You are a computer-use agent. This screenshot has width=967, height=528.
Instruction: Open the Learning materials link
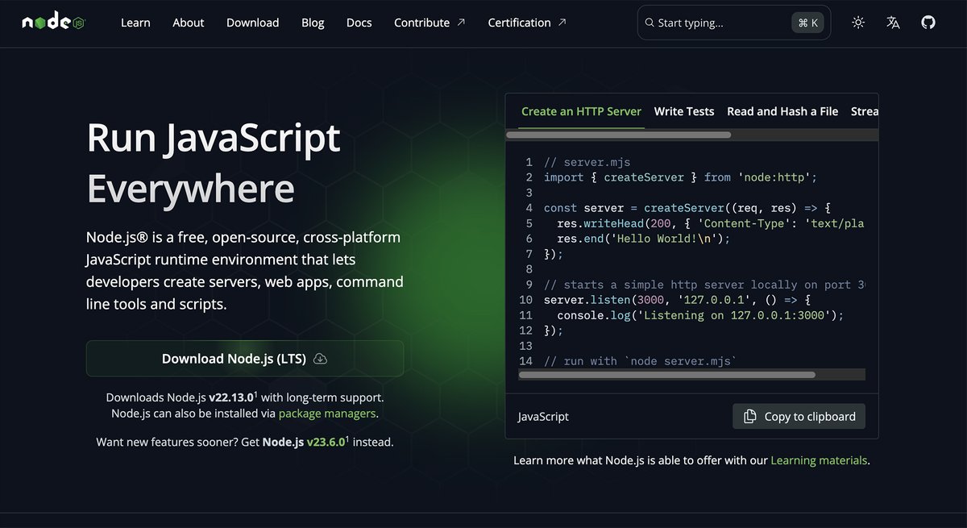coord(819,460)
